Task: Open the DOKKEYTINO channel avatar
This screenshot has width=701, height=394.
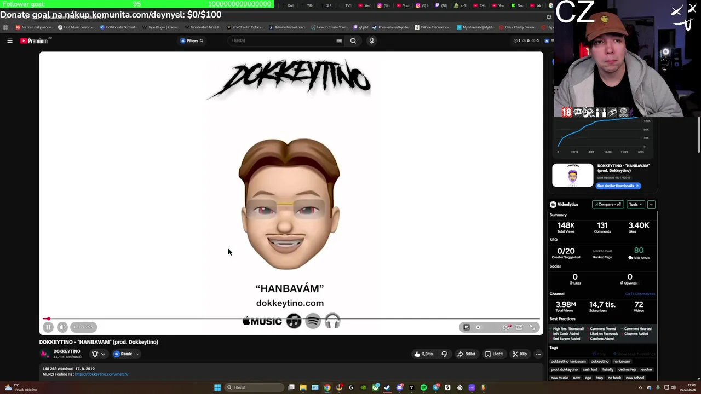Action: (x=45, y=354)
